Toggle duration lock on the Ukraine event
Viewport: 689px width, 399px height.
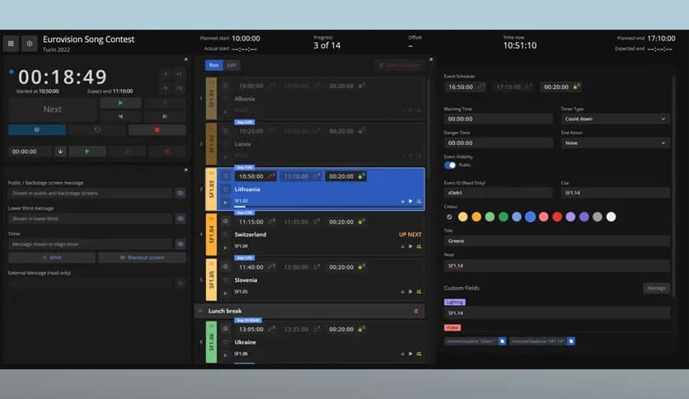tap(361, 329)
